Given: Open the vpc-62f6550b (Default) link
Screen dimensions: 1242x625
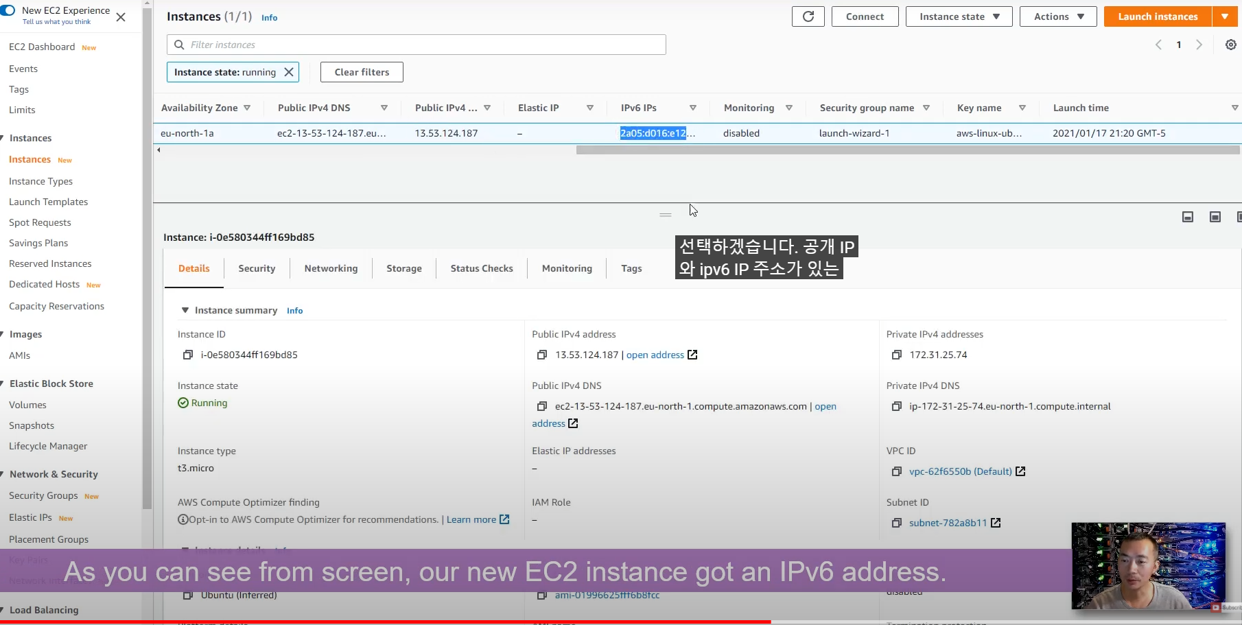Looking at the screenshot, I should [x=961, y=471].
